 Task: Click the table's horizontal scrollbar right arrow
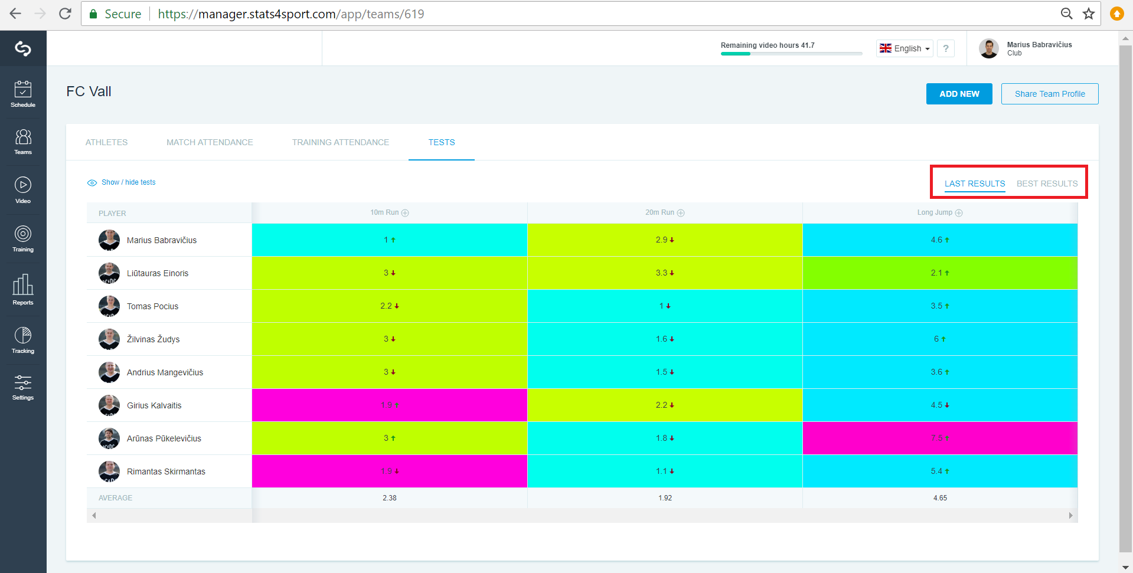pos(1070,516)
